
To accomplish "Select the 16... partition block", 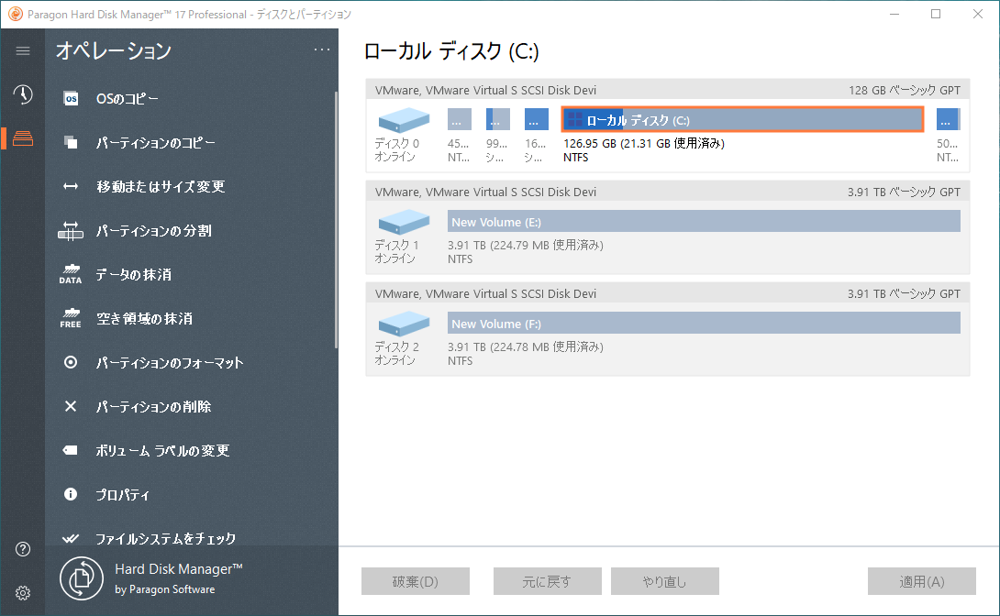I will (x=536, y=120).
